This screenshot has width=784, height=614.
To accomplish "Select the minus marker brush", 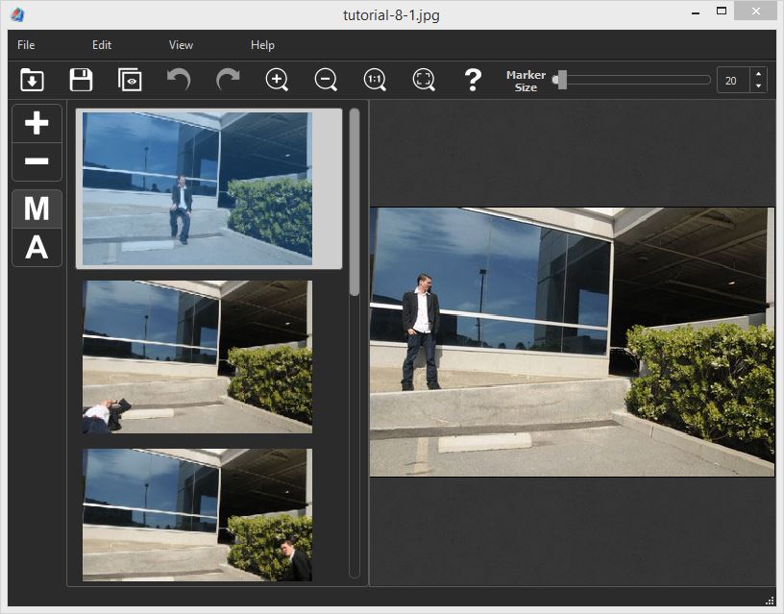I will (37, 161).
